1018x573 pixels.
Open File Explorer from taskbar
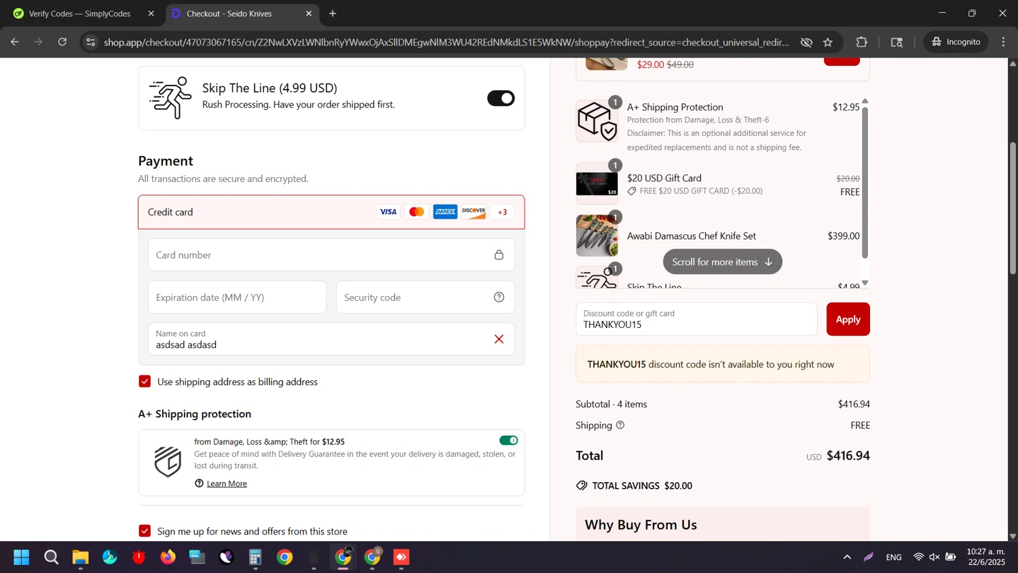81,557
